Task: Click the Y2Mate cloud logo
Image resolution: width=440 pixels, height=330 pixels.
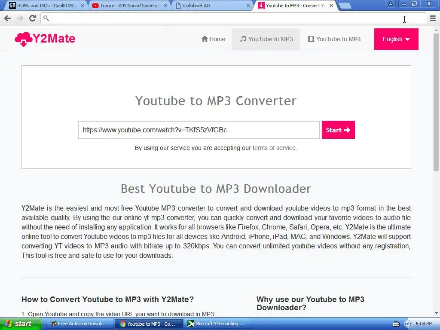Action: (45, 39)
